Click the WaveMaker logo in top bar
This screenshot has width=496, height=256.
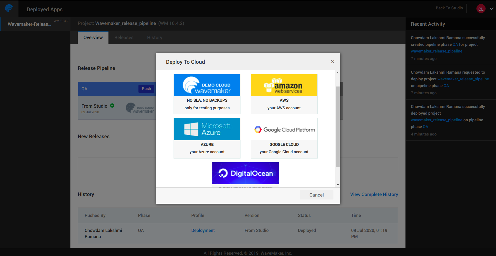point(9,8)
